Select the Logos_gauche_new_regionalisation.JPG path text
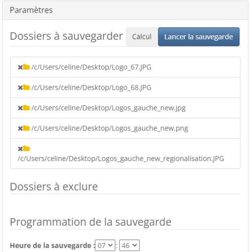This screenshot has height=252, width=252. [121, 159]
